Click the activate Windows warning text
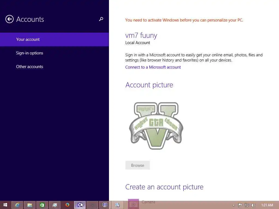This screenshot has width=279, height=209. click(x=184, y=20)
